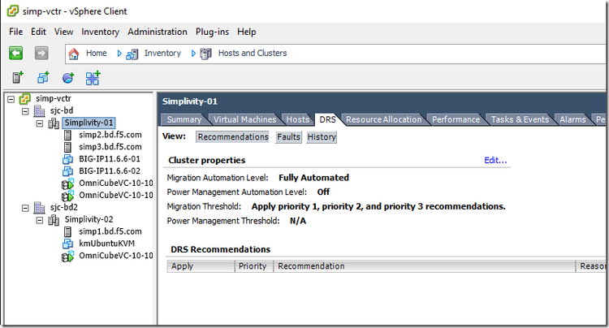This screenshot has width=609, height=328.
Task: Switch to the Virtual Machines tab
Action: tap(244, 119)
